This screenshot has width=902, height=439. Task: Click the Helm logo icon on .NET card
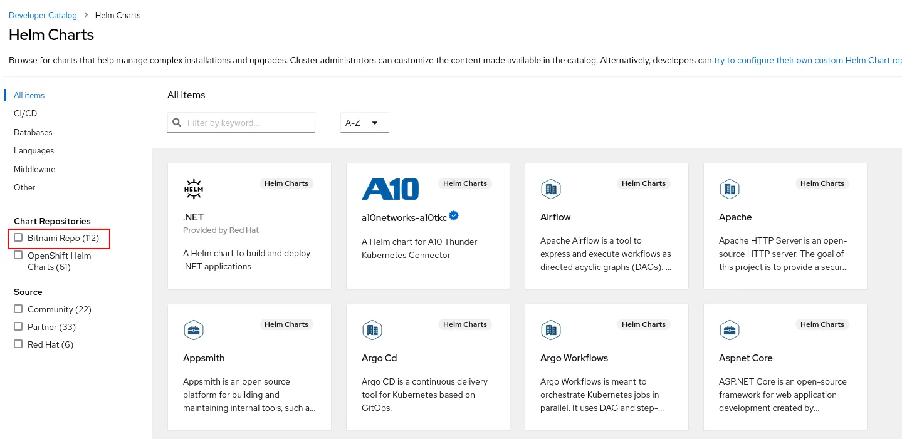pyautogui.click(x=193, y=189)
